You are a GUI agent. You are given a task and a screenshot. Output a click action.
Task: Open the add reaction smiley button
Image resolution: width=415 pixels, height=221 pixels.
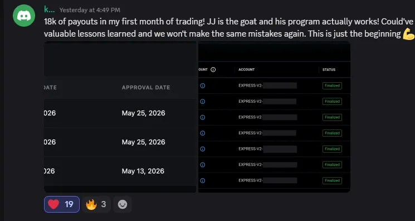[123, 204]
